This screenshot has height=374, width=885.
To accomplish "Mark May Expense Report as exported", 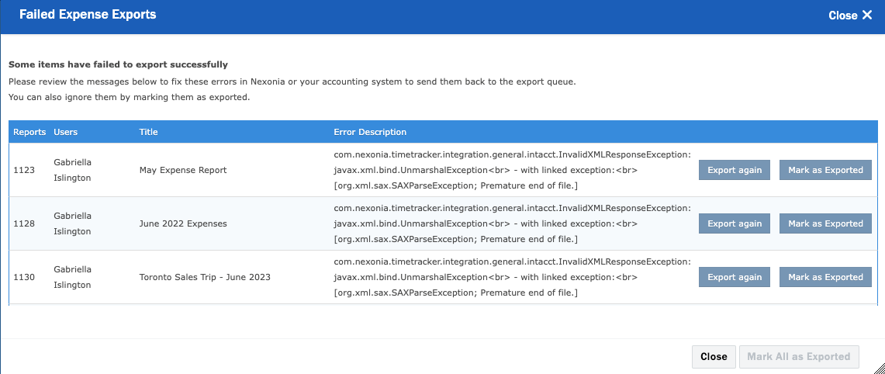I will pyautogui.click(x=825, y=170).
